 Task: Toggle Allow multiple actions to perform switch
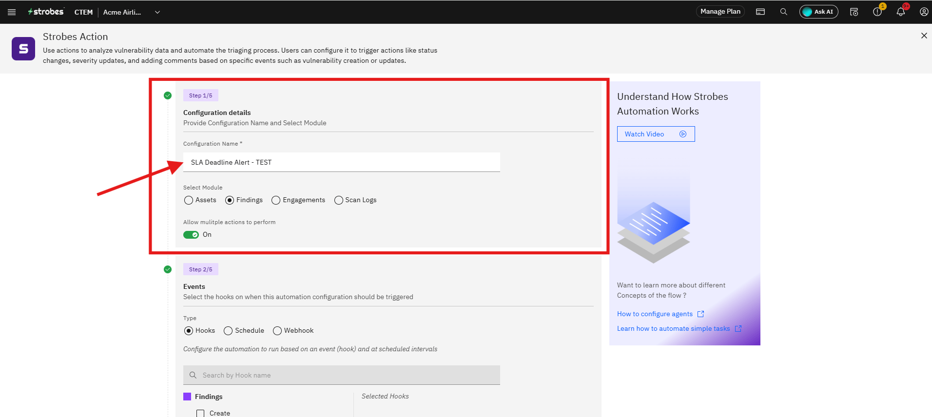coord(191,235)
